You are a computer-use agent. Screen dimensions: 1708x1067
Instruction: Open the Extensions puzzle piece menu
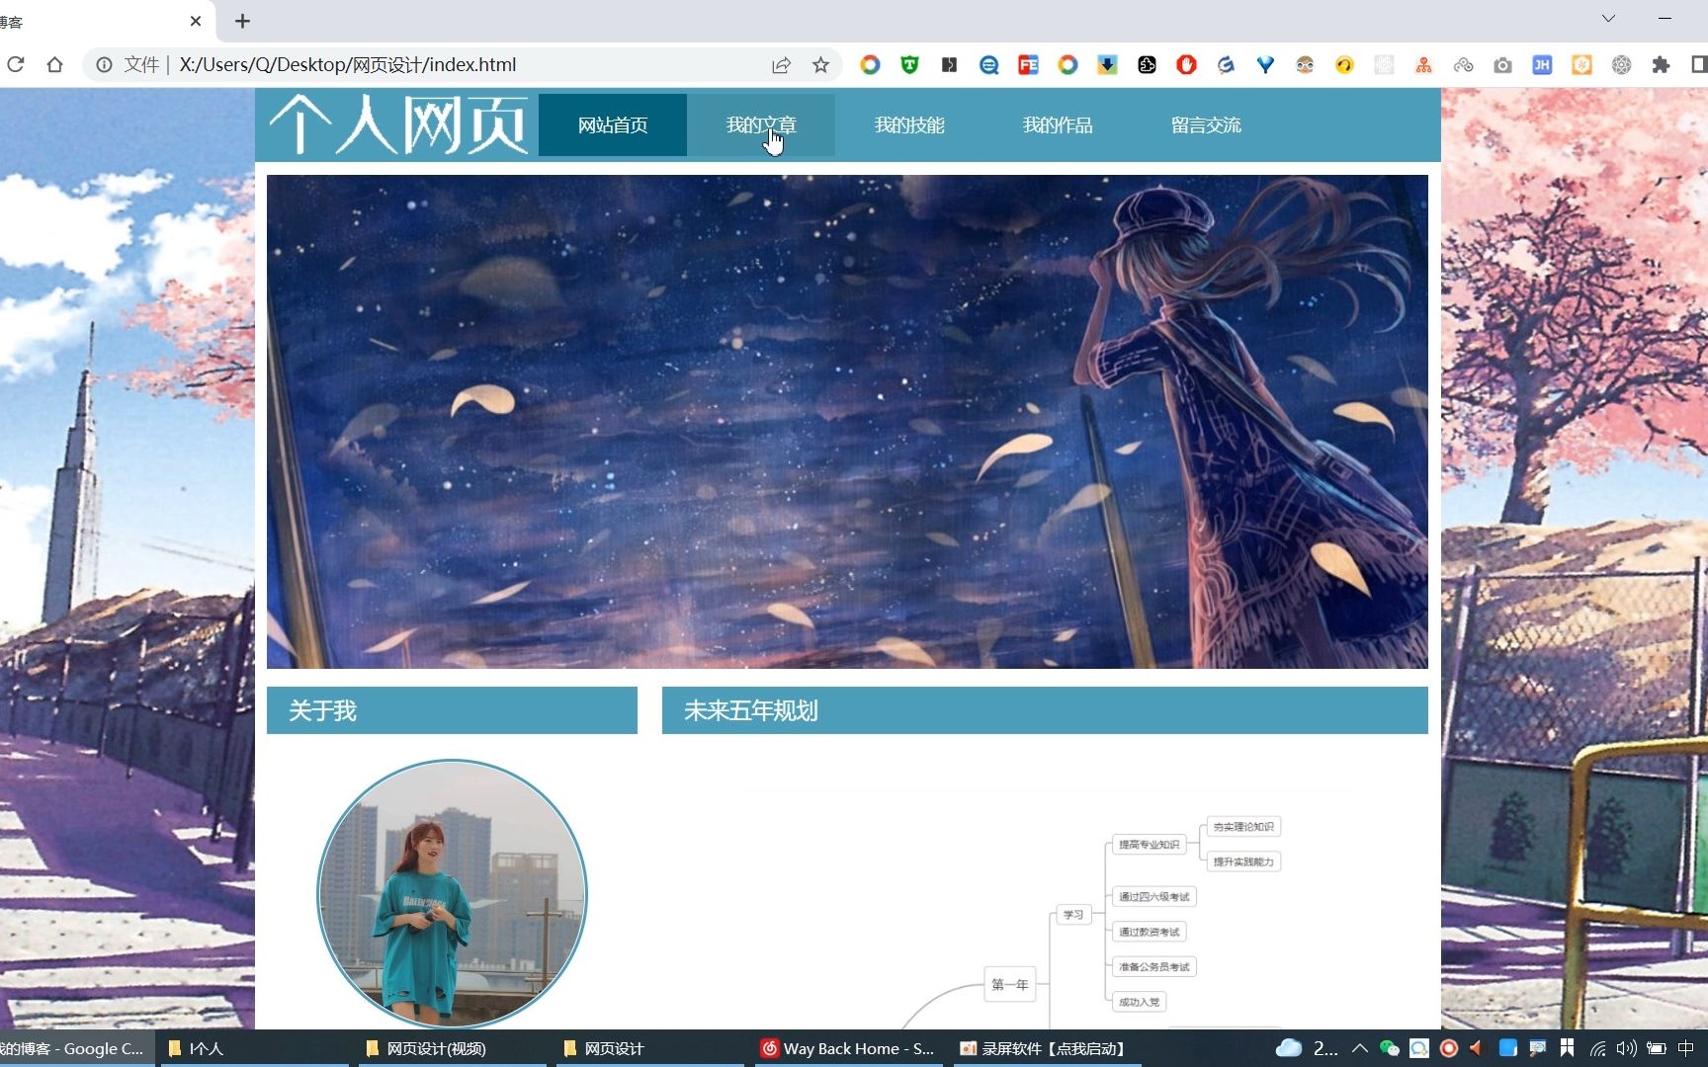tap(1661, 65)
